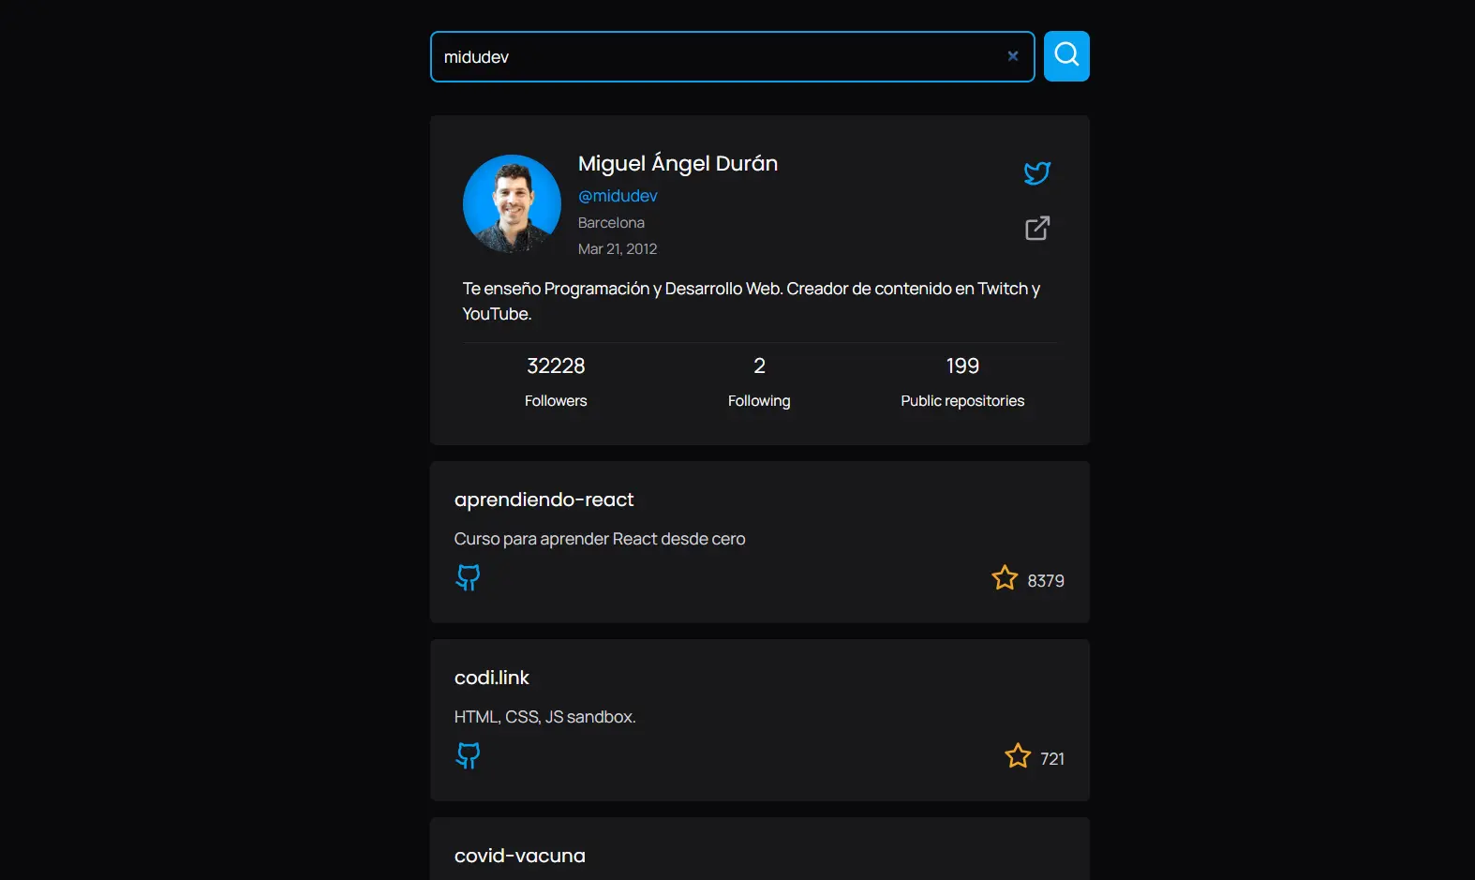Open the @midudev profile link
This screenshot has height=880, width=1475.
(x=618, y=196)
